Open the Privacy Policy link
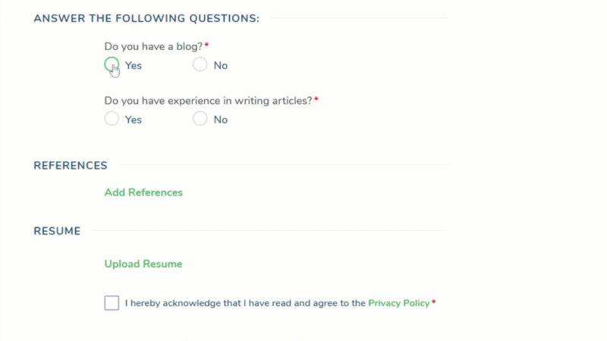This screenshot has height=341, width=607. (x=398, y=303)
